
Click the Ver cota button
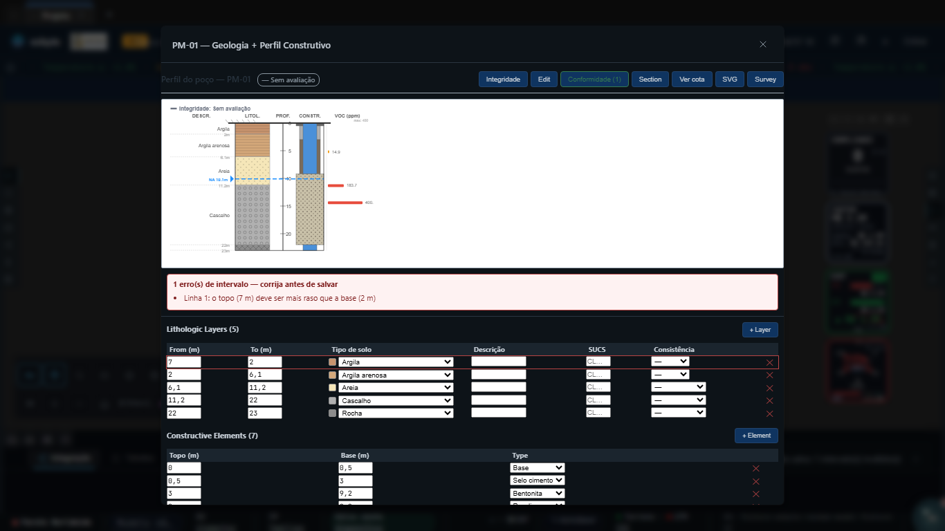[692, 80]
